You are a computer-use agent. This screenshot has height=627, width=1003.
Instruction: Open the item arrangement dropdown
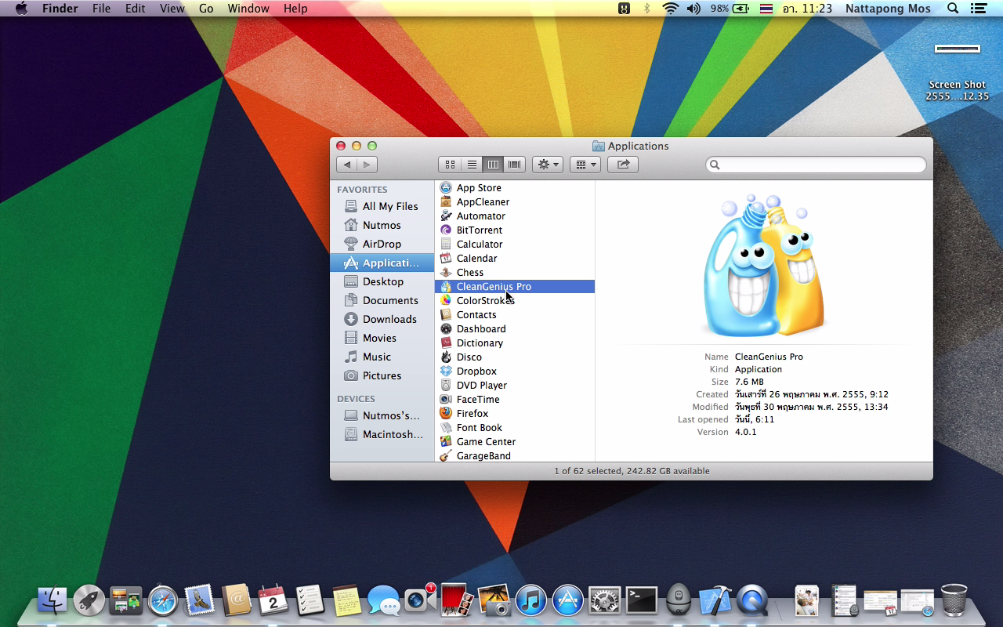point(585,165)
